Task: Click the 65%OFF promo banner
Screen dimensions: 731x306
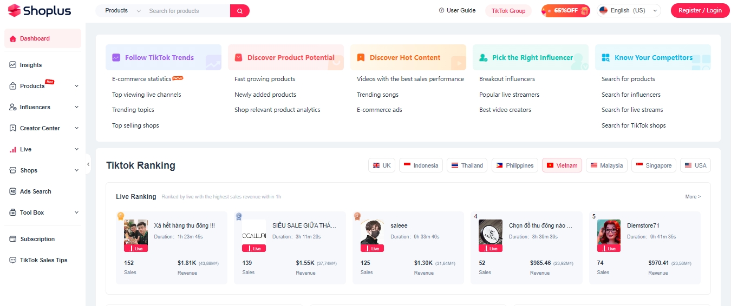Action: click(x=566, y=10)
